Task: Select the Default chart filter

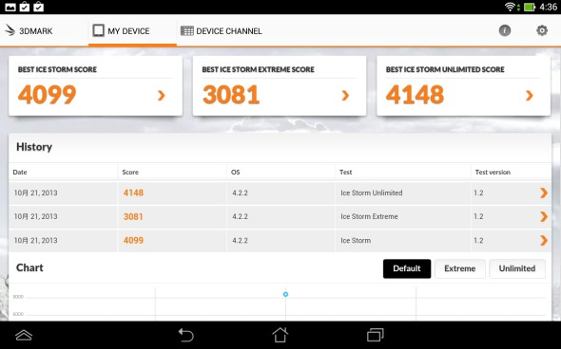Action: click(407, 268)
